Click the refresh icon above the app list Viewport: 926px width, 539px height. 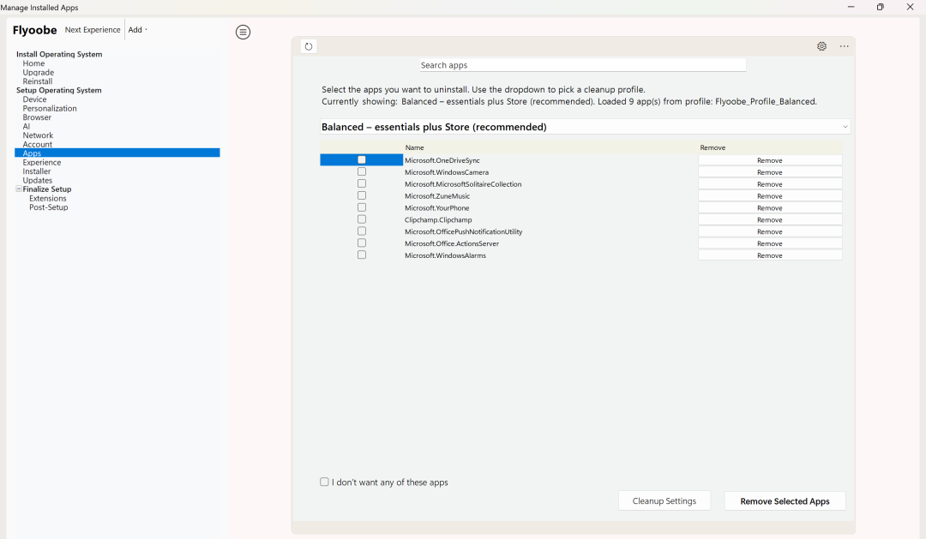309,46
